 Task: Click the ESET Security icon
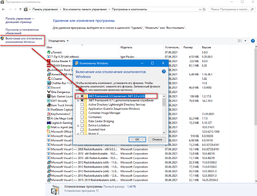(x=49, y=101)
